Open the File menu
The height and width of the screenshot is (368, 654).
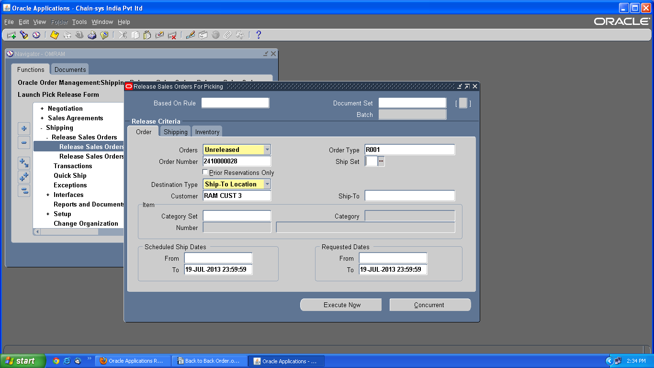tap(9, 22)
